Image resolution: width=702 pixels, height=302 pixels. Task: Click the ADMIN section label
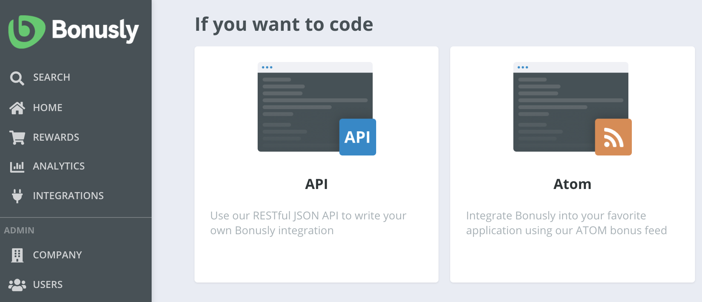(19, 230)
